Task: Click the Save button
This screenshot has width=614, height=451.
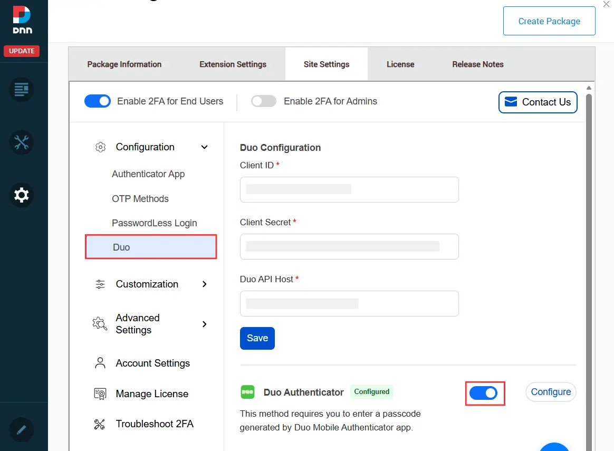Action: (257, 338)
